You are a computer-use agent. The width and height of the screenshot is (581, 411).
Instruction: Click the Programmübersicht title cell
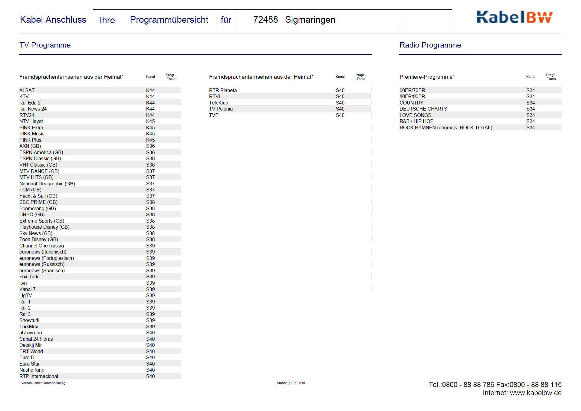point(169,20)
